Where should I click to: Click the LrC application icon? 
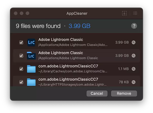click(x=31, y=42)
